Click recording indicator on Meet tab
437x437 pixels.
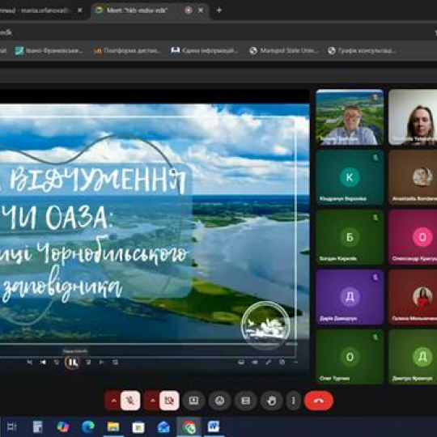point(189,11)
